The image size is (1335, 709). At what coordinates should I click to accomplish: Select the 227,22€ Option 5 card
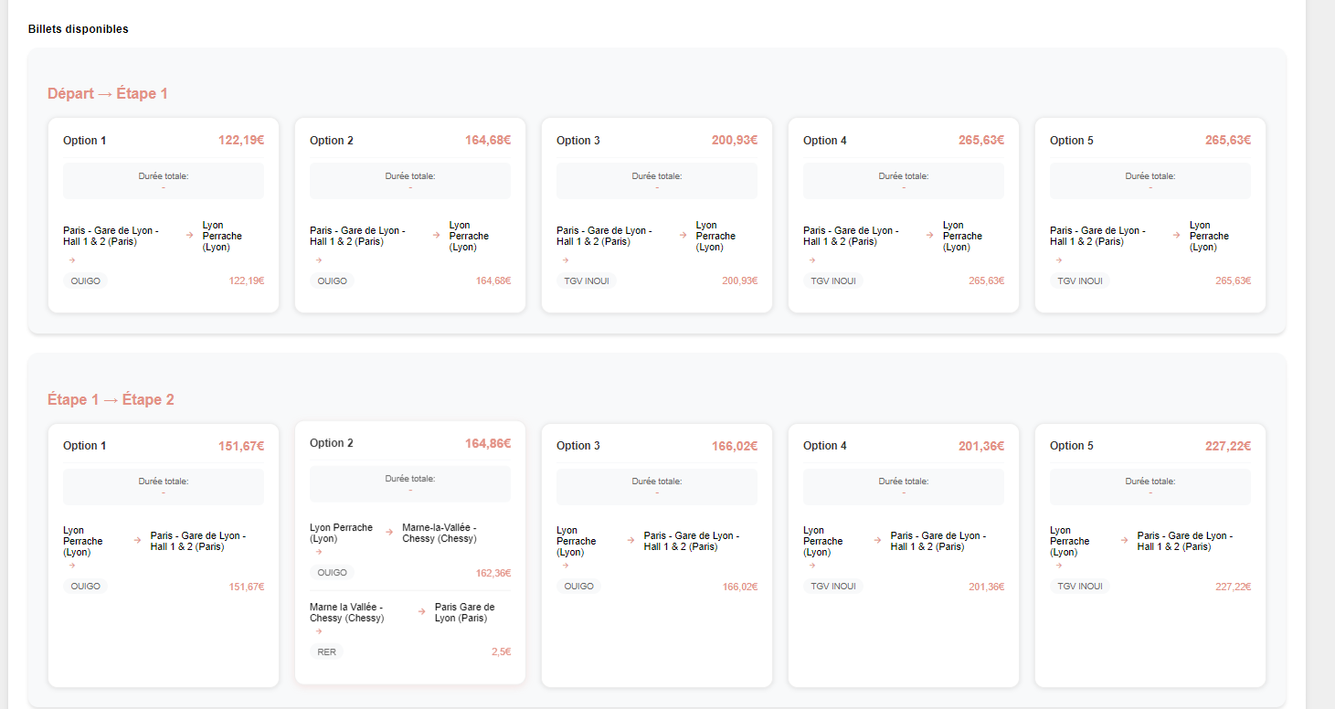pyautogui.click(x=1150, y=556)
